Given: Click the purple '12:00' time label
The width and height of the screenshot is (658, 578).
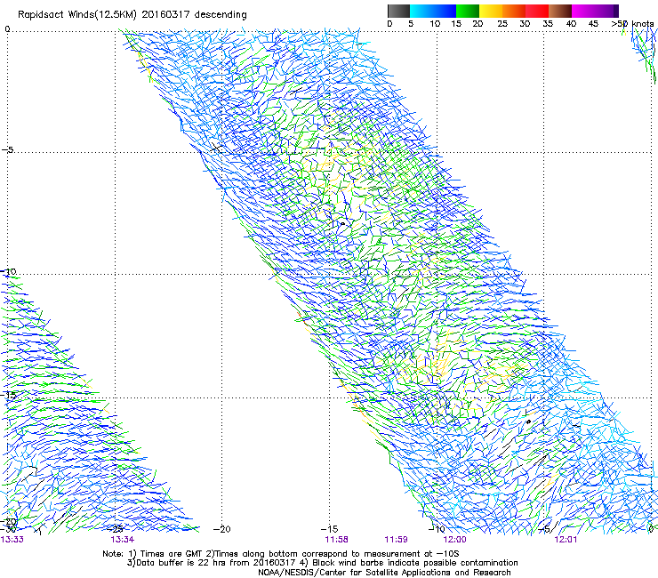Looking at the screenshot, I should [x=455, y=540].
